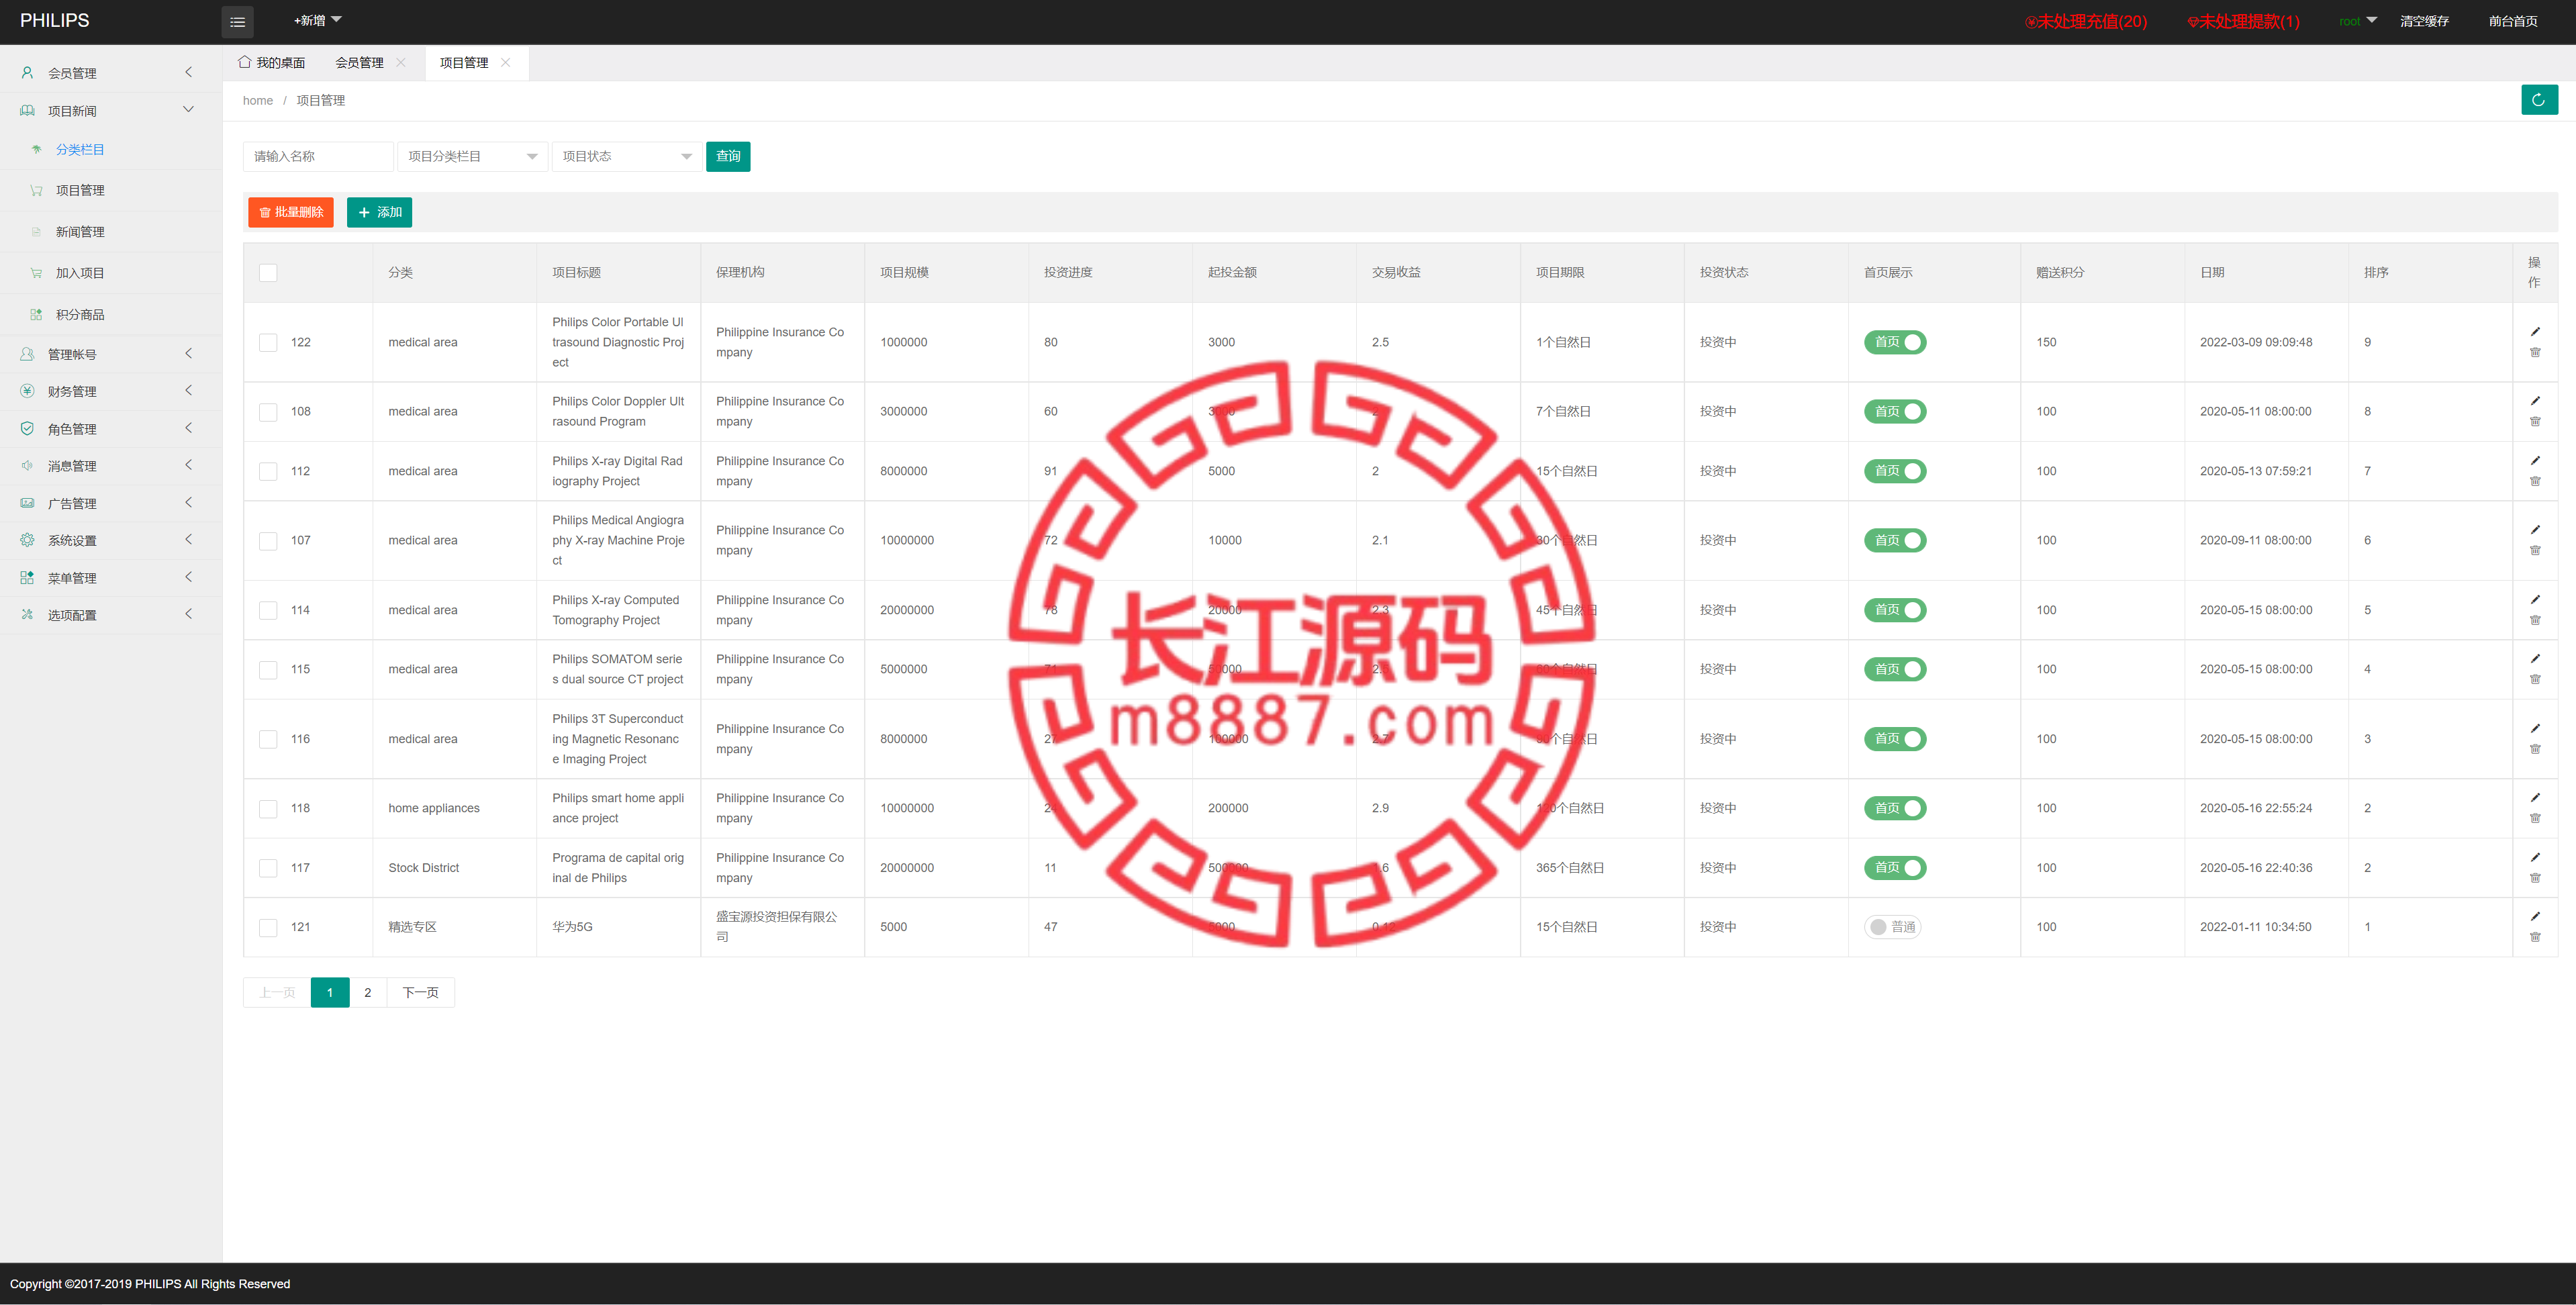Click 前台首页 in top bar
Viewport: 2576px width, 1305px height.
(2513, 21)
